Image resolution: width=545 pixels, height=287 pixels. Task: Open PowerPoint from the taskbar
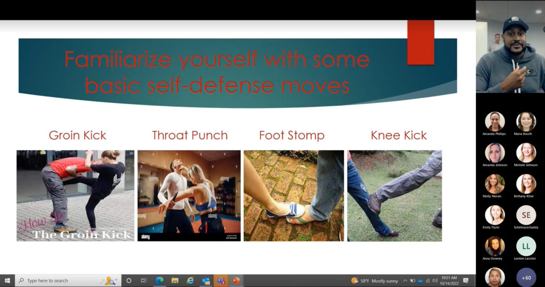click(x=236, y=281)
